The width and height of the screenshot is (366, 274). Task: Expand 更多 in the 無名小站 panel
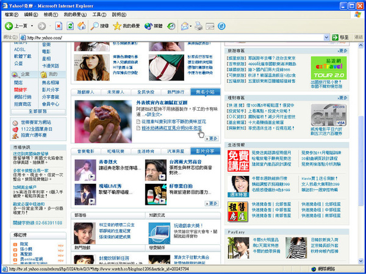(x=212, y=139)
